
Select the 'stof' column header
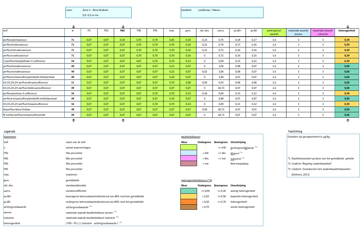[33, 32]
